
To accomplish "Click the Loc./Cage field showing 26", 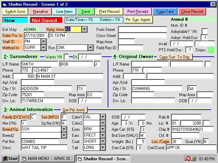I will point(176,142).
